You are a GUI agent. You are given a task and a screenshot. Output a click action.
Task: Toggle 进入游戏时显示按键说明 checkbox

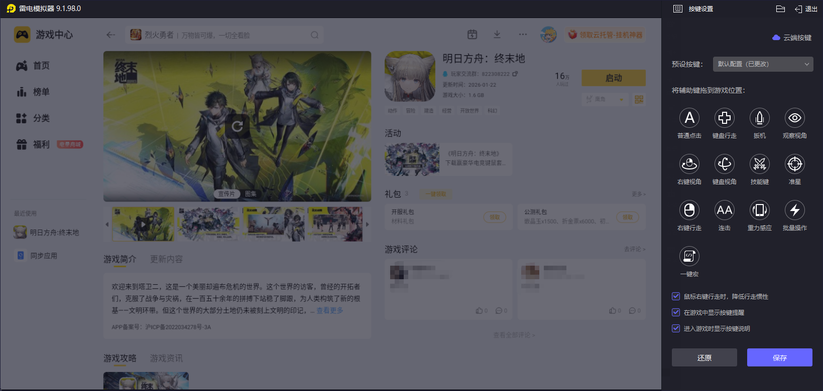[676, 328]
